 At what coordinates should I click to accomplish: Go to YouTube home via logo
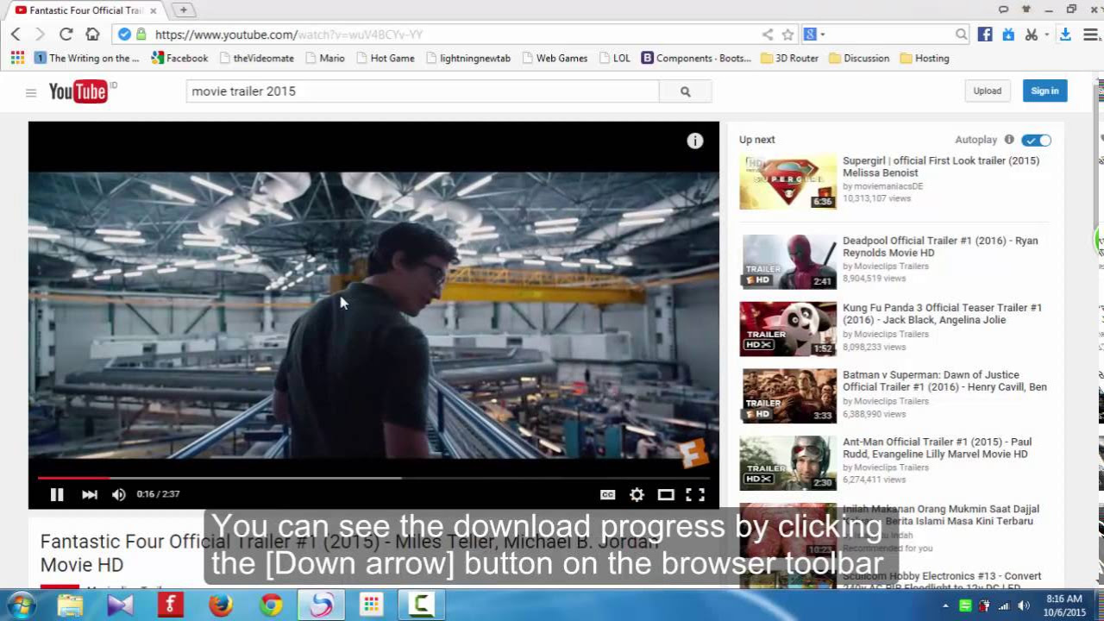click(x=78, y=91)
